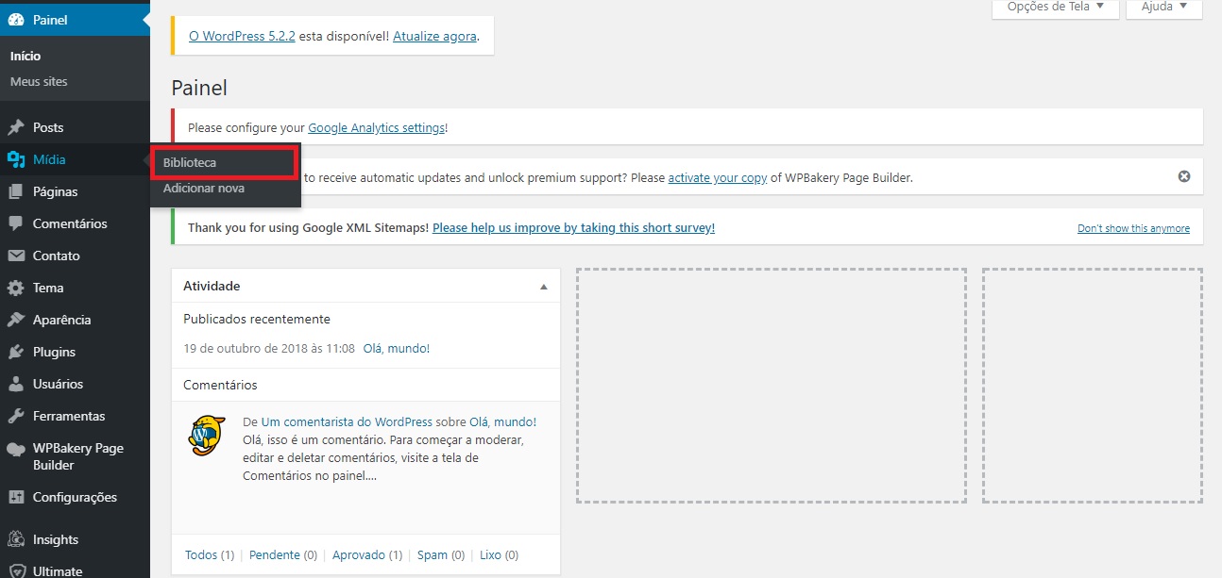Select the Posts pin icon in sidebar

pyautogui.click(x=17, y=126)
